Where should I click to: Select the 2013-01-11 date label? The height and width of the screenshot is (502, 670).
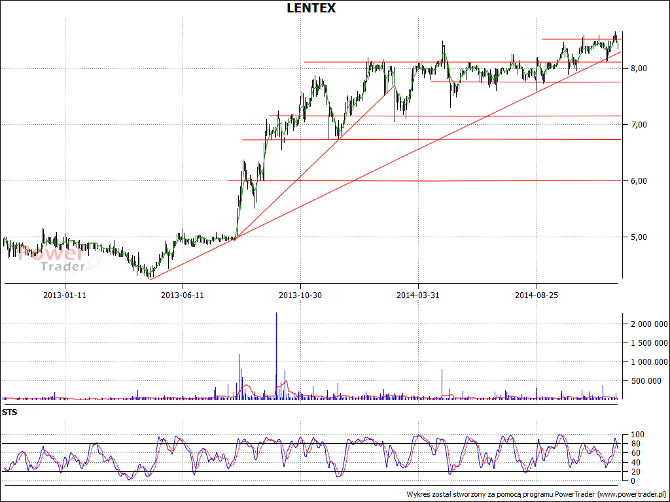click(65, 295)
